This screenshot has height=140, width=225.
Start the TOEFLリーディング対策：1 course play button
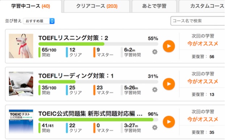[169, 84]
